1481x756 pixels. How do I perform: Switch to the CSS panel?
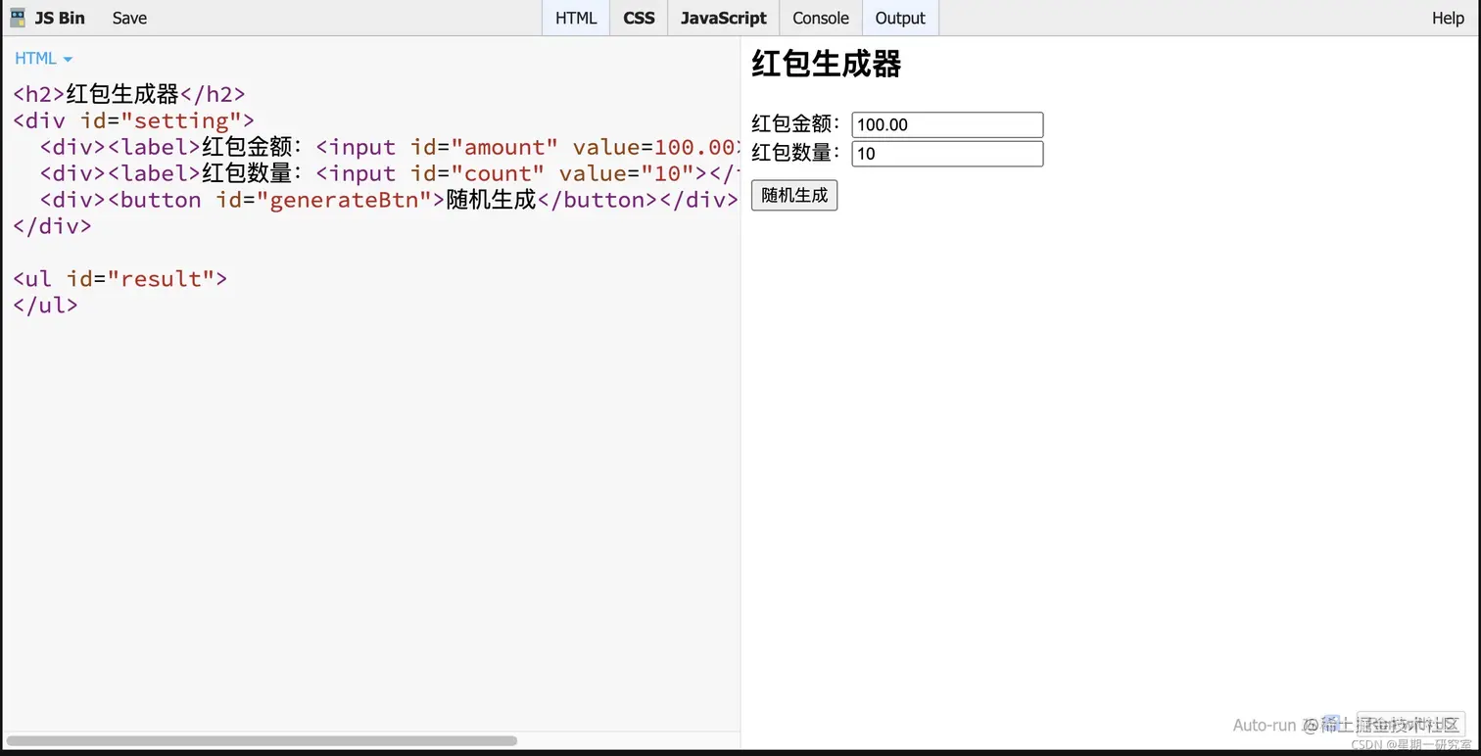point(638,18)
